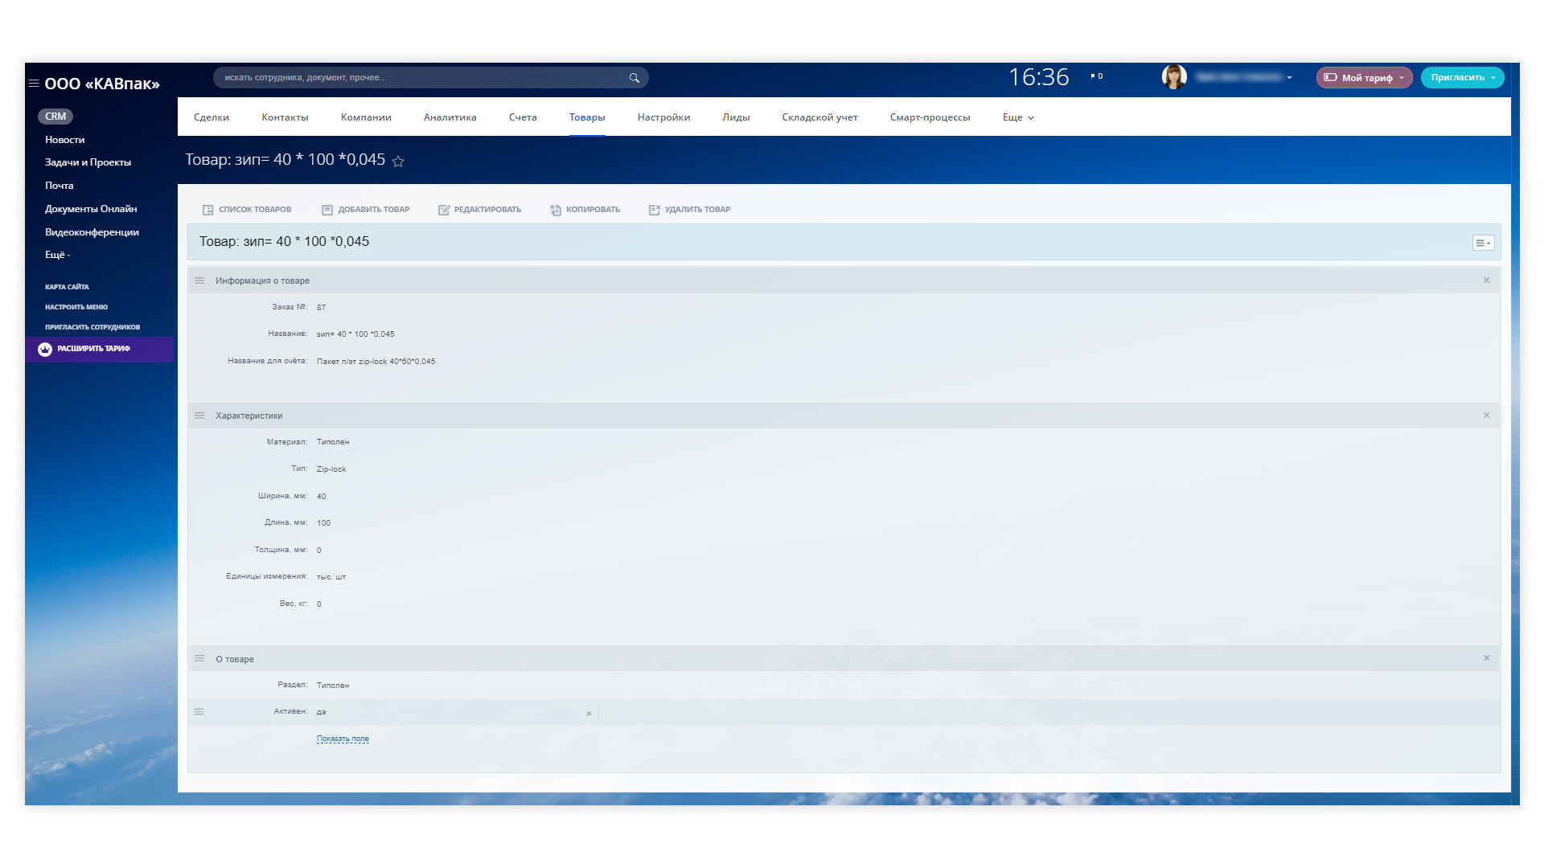
Task: Click Копировать copy icon button
Action: (x=556, y=210)
